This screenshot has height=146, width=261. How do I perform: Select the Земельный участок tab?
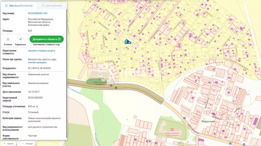tap(19, 6)
